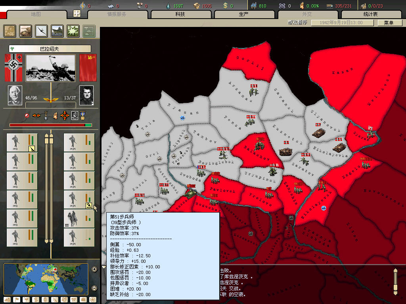Open the land forces tank icon
406x304 pixels.
[x=25, y=31]
